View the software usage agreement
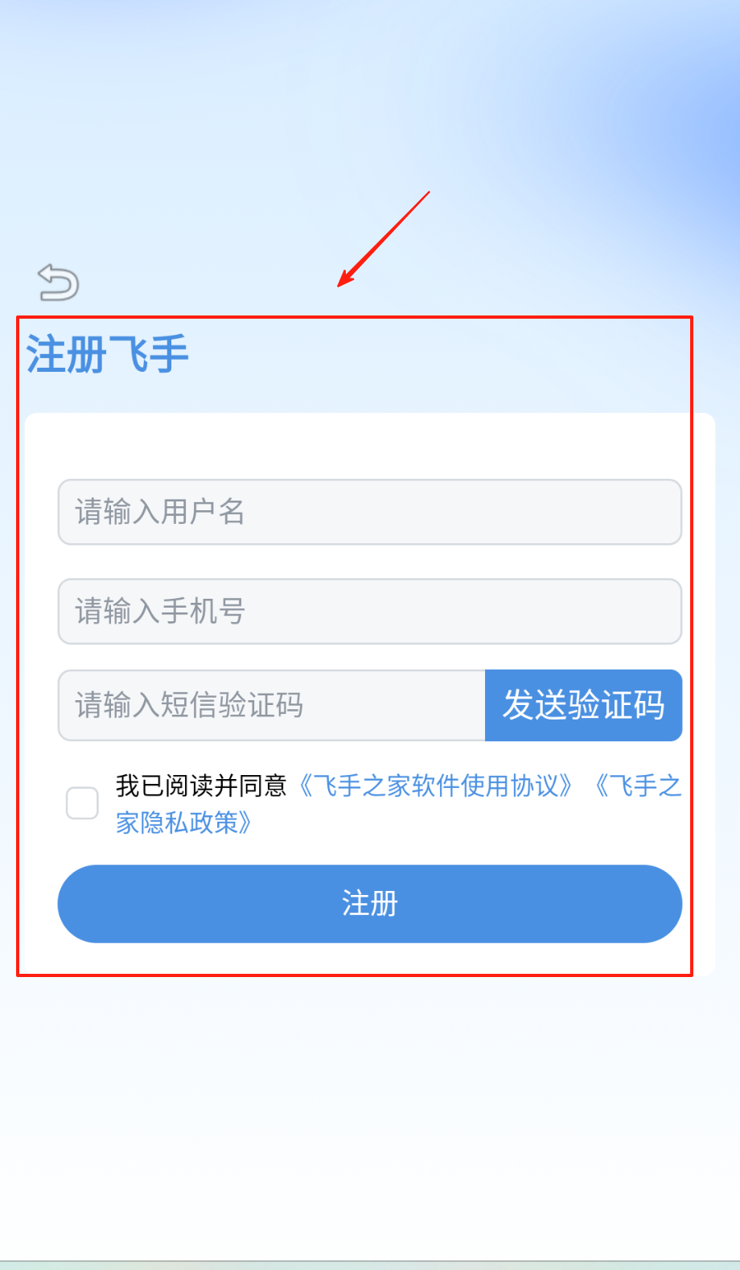Image resolution: width=740 pixels, height=1270 pixels. tap(435, 786)
